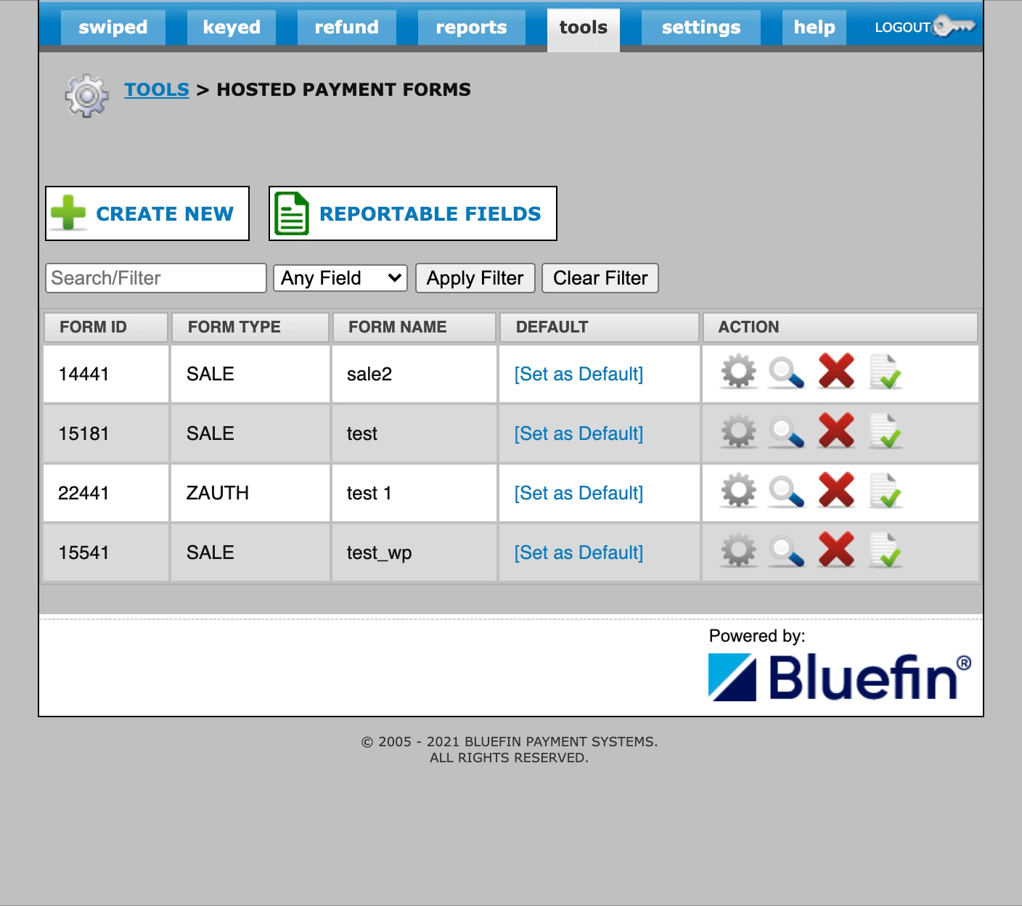1022x906 pixels.
Task: Click magnifier icon for form 22441
Action: [786, 491]
